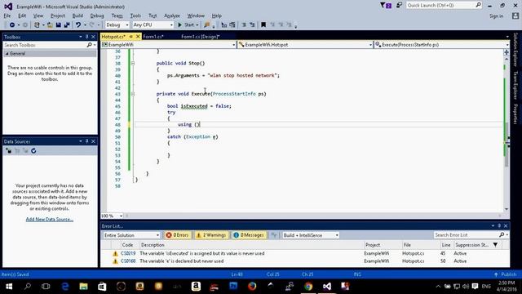This screenshot has height=294, width=522.
Task: Click the notifications flag icon in the title bar
Action: [x=386, y=6]
